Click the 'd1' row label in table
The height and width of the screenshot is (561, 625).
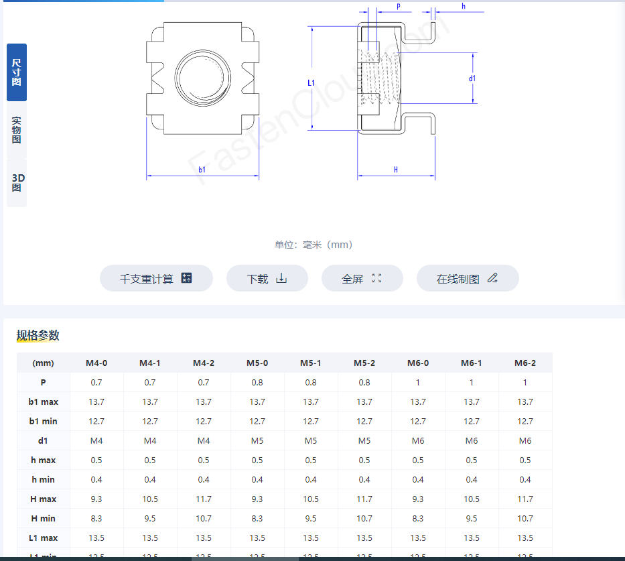tap(44, 441)
